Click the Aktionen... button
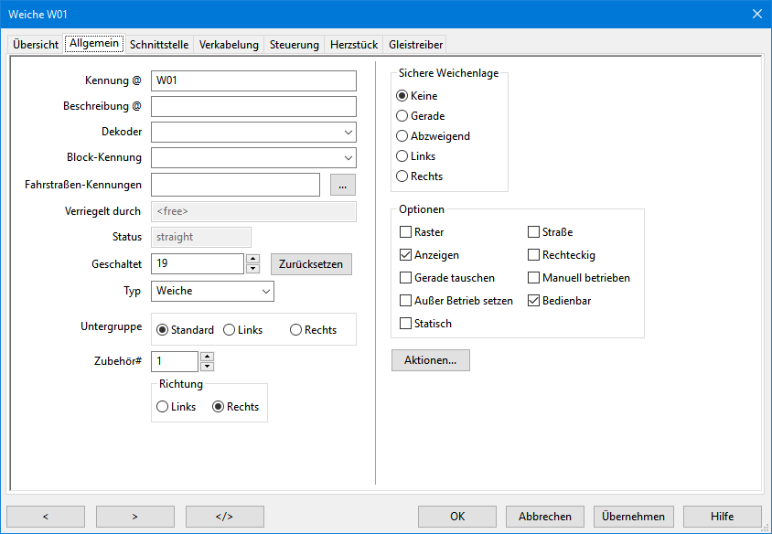 click(x=430, y=360)
